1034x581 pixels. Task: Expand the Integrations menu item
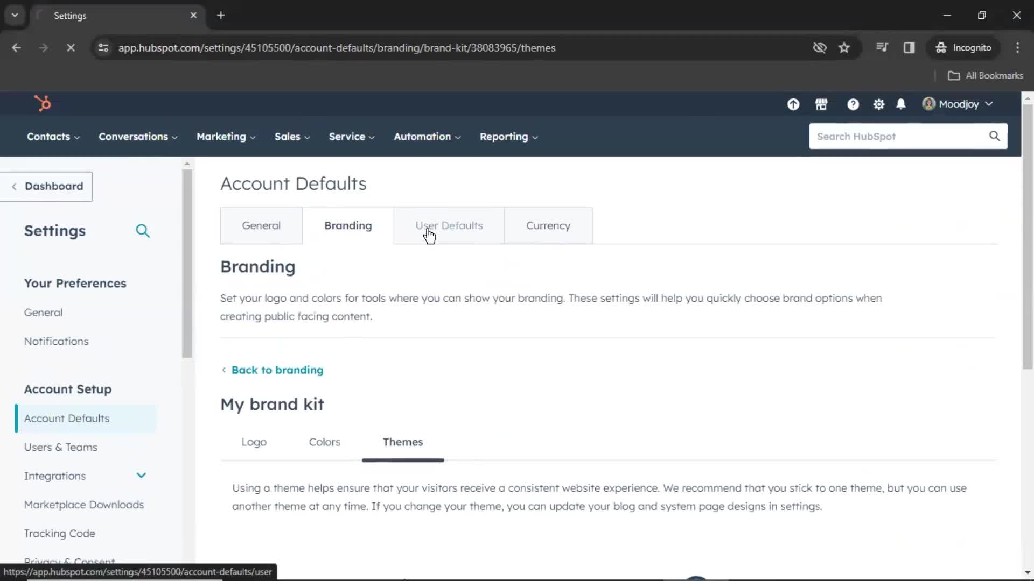point(141,476)
